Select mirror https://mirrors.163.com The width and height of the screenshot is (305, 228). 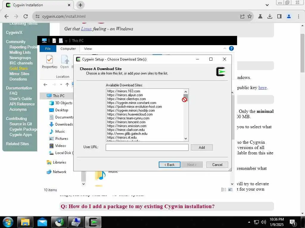click(124, 91)
